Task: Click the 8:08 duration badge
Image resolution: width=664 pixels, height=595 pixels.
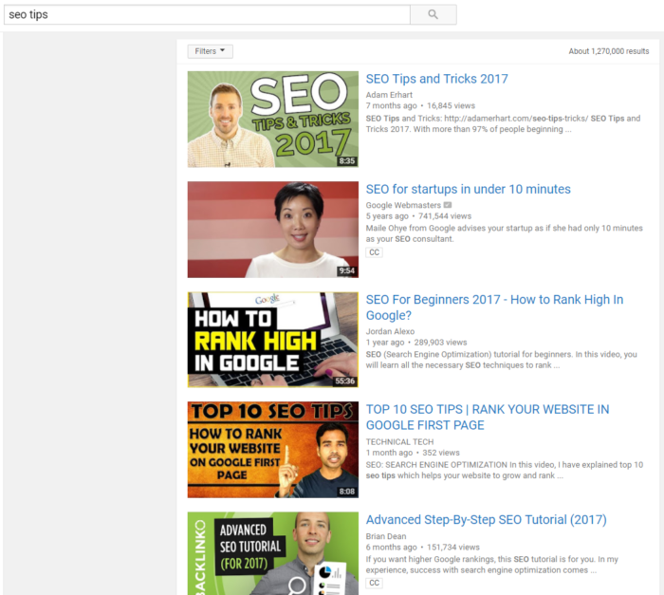Action: tap(347, 492)
